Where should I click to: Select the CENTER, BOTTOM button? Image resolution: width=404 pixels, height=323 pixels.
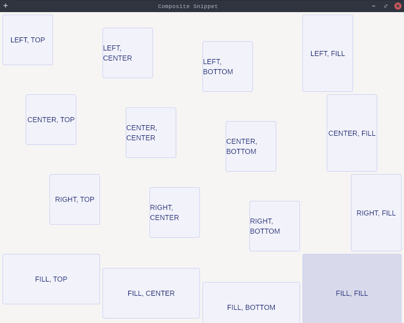[251, 146]
